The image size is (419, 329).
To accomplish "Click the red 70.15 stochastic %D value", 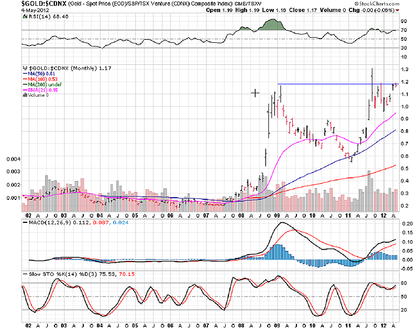I will click(127, 274).
